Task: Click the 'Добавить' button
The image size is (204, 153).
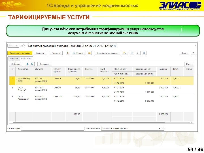Action: (x=16, y=64)
